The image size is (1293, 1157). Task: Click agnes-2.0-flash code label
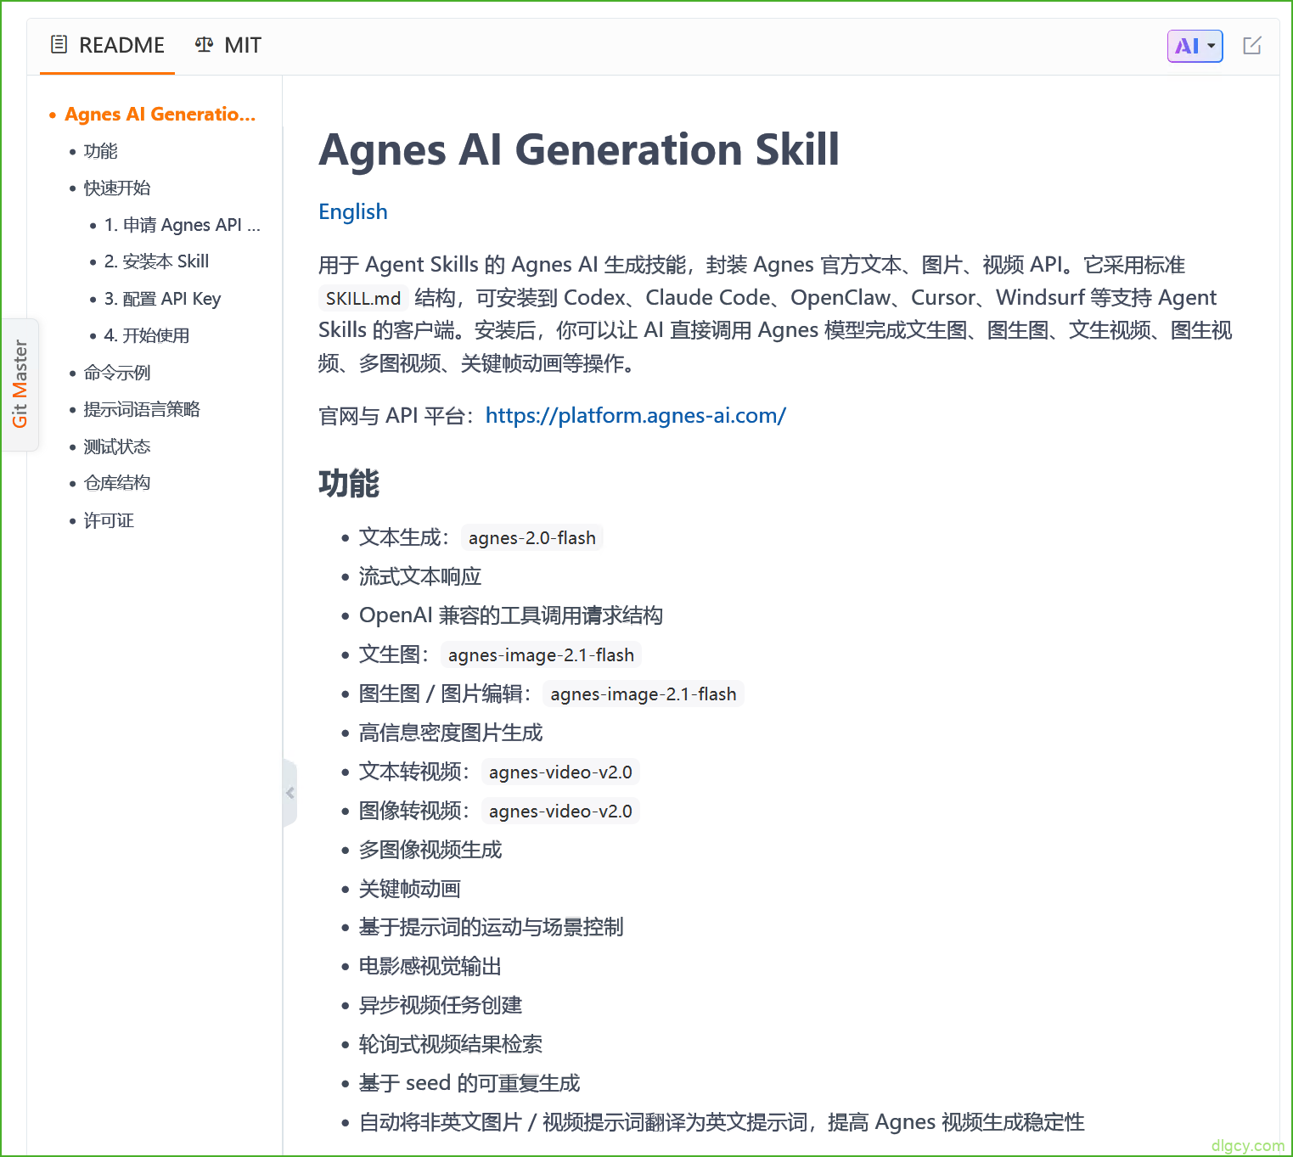pos(532,538)
